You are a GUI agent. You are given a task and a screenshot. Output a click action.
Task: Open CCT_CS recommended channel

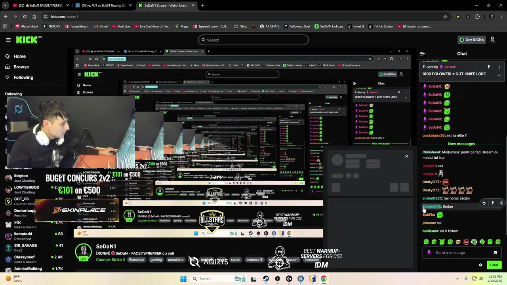coord(34,201)
